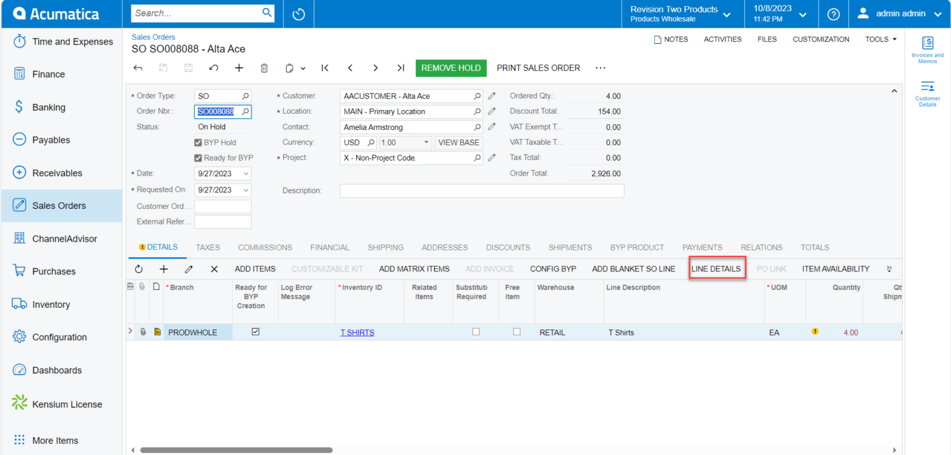Screen dimensions: 951x455
Task: Open the T SHIRTS inventory link
Action: tap(357, 332)
